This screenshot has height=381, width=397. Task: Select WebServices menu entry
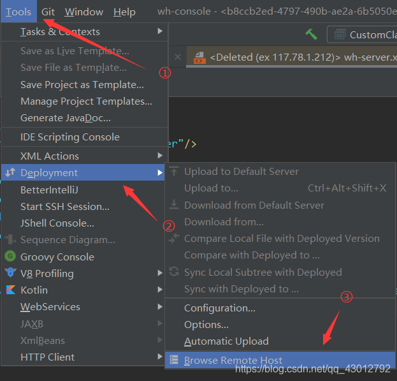click(x=83, y=307)
